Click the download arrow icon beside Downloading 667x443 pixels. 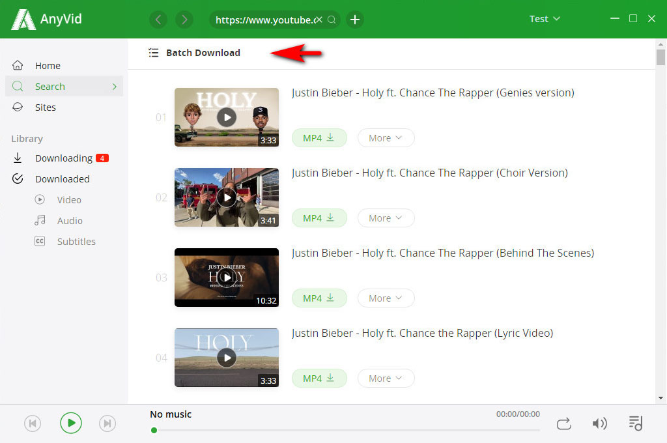point(18,158)
